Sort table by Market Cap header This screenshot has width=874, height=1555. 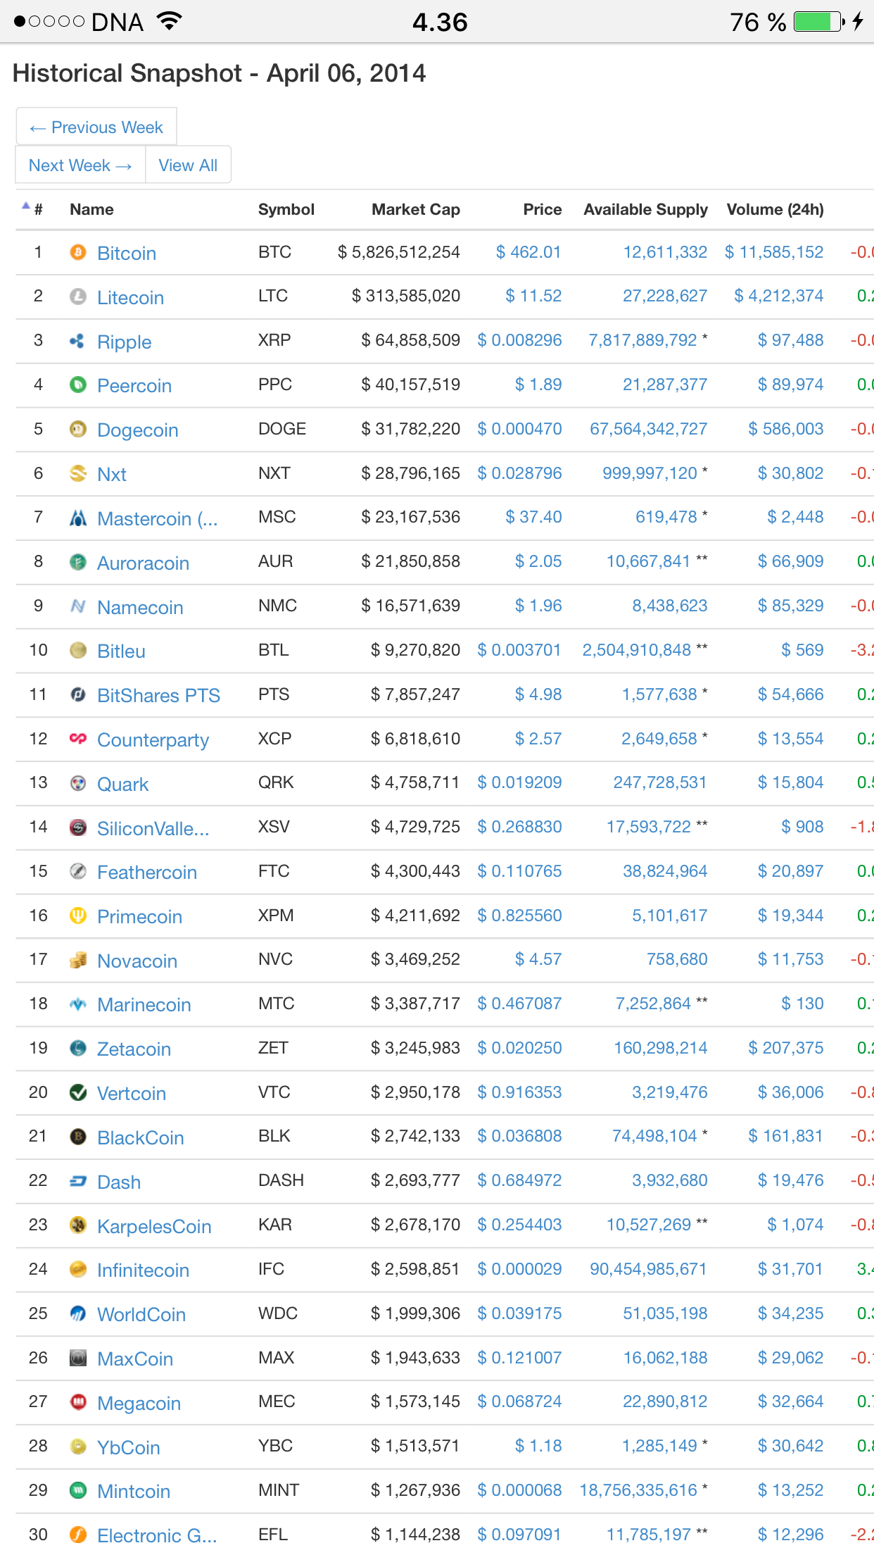coord(416,209)
